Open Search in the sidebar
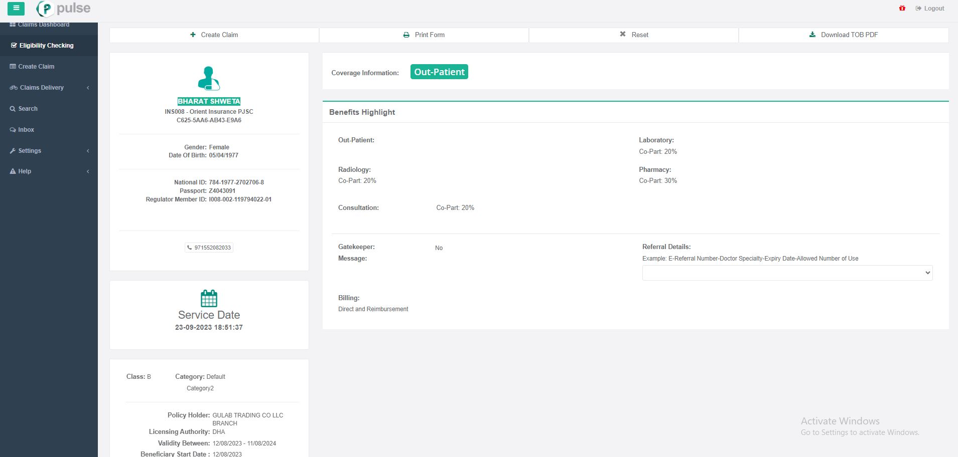This screenshot has width=958, height=457. point(28,109)
